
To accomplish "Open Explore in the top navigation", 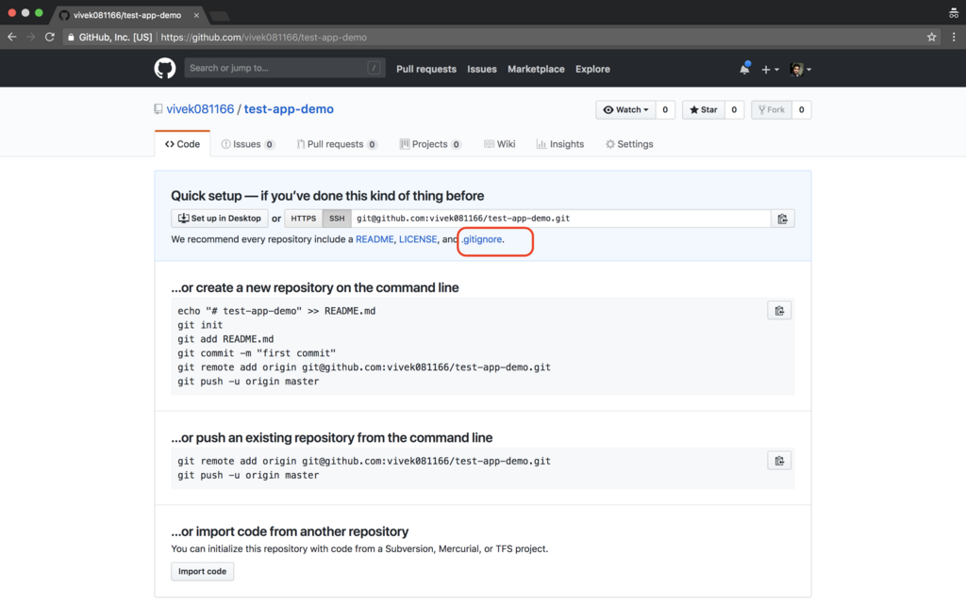I will [592, 69].
